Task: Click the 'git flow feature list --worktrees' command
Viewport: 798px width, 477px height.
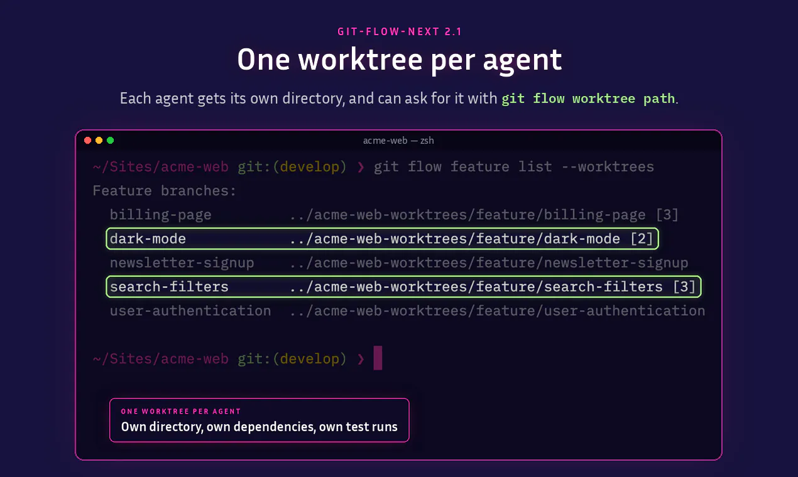Action: tap(513, 167)
